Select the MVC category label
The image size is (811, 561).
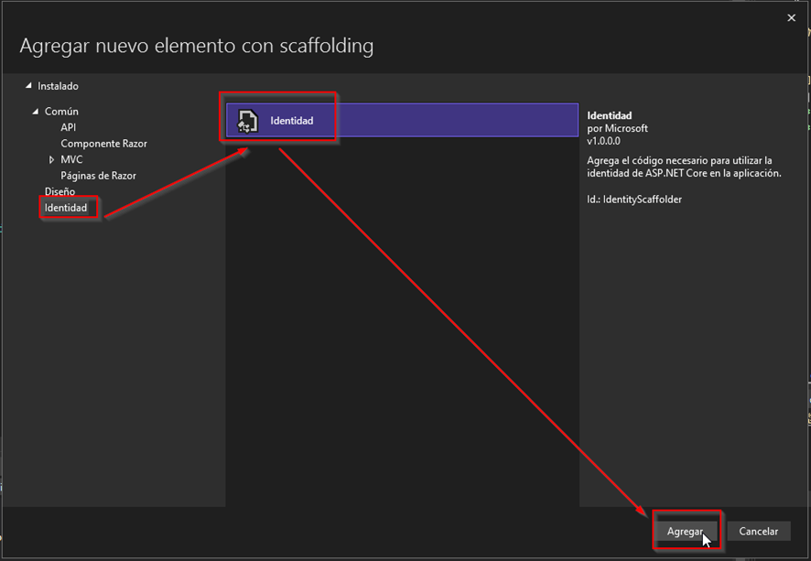point(71,160)
